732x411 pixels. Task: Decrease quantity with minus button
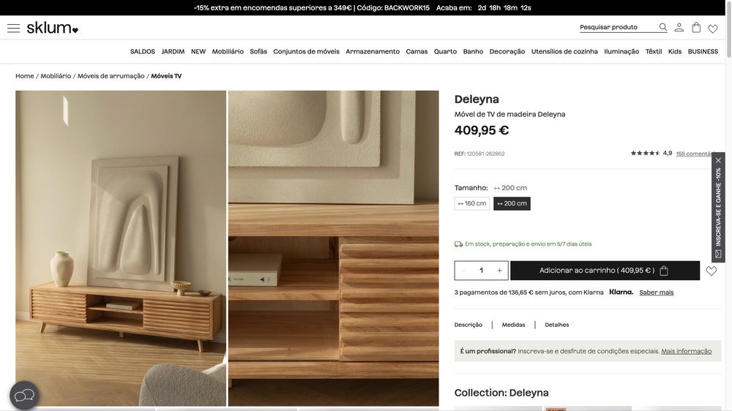coord(463,271)
